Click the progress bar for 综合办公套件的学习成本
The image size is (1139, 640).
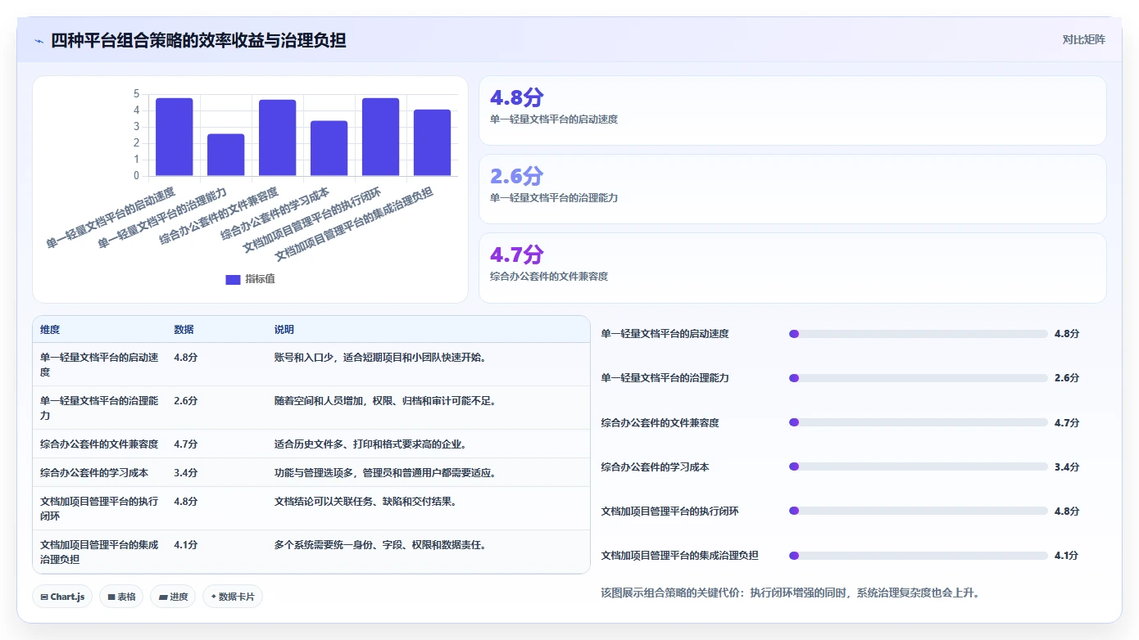point(918,466)
